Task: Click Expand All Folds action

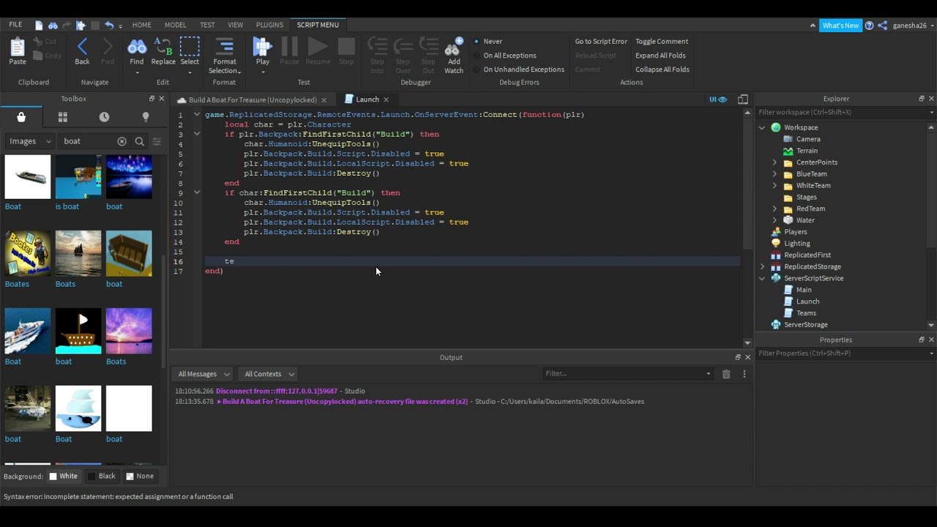Action: point(660,56)
